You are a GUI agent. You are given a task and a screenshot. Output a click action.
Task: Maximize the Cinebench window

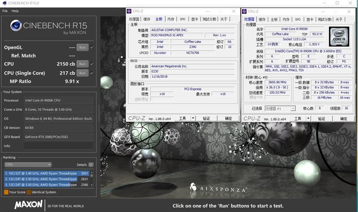pos(337,3)
